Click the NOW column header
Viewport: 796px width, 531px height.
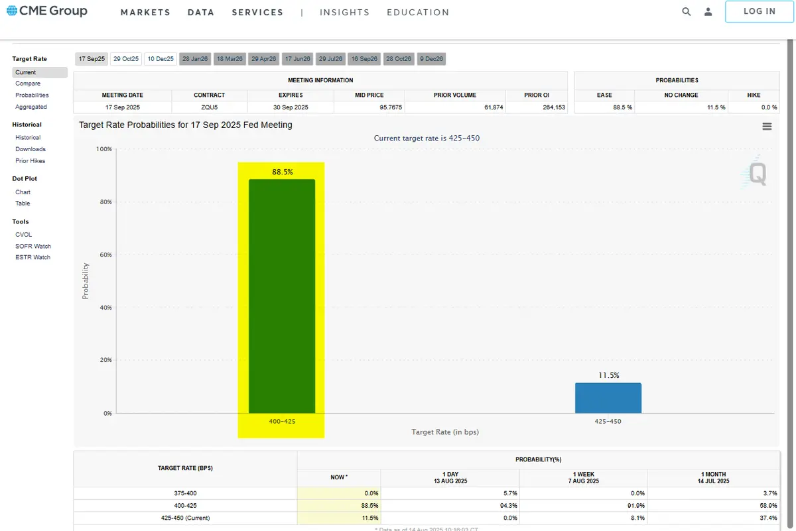tap(339, 477)
